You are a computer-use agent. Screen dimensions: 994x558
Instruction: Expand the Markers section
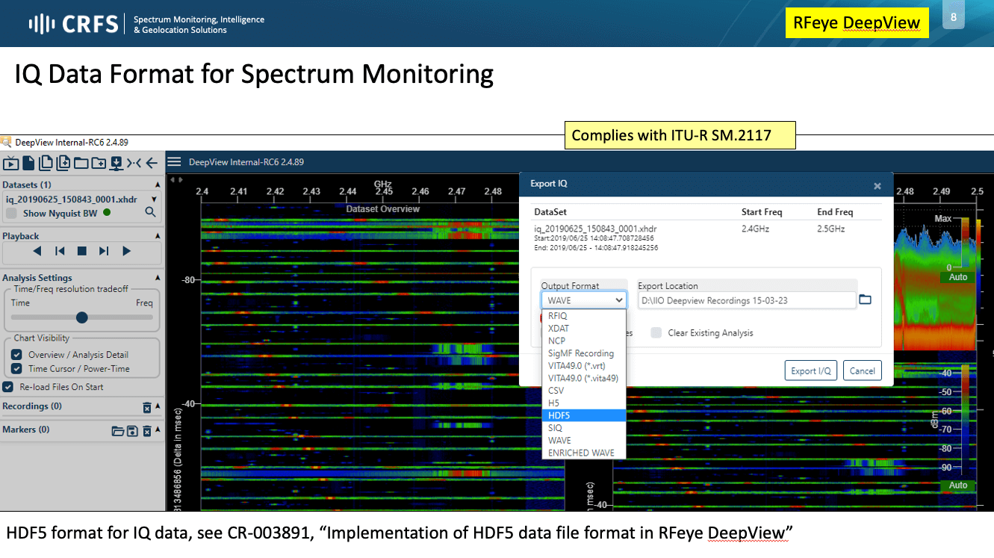[158, 431]
